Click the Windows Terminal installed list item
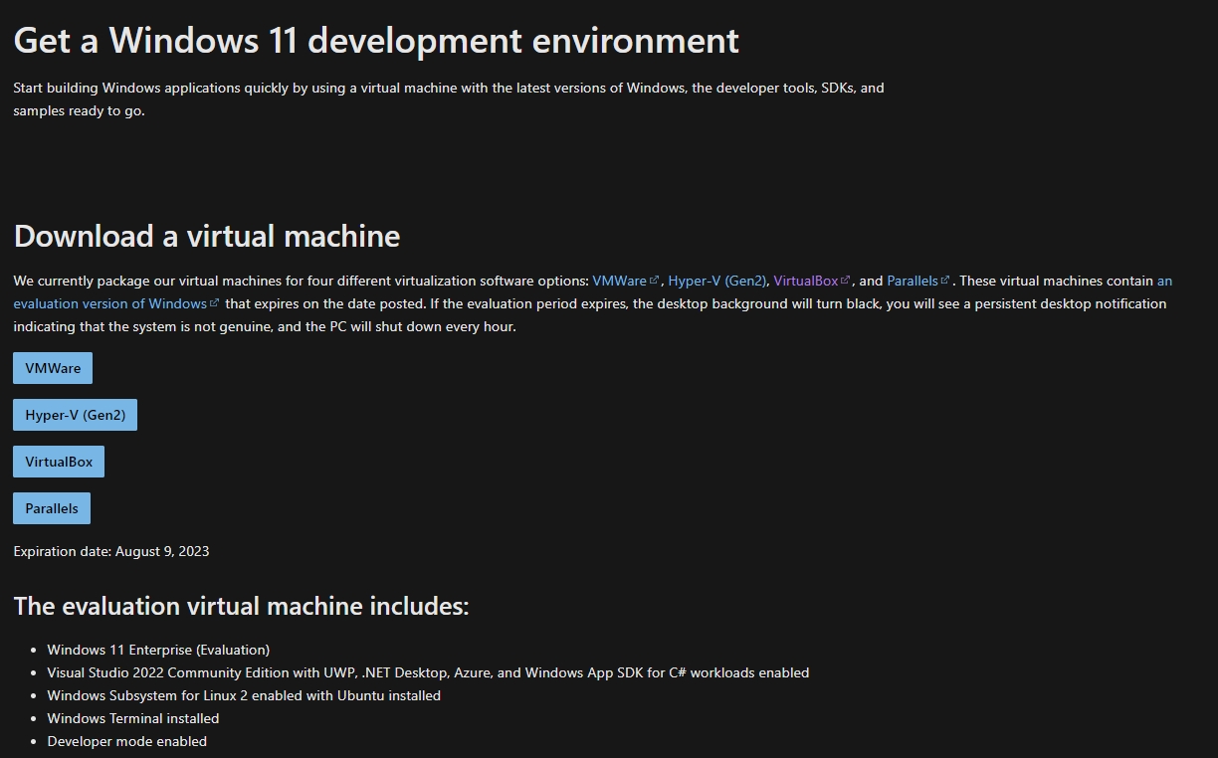 click(x=133, y=718)
